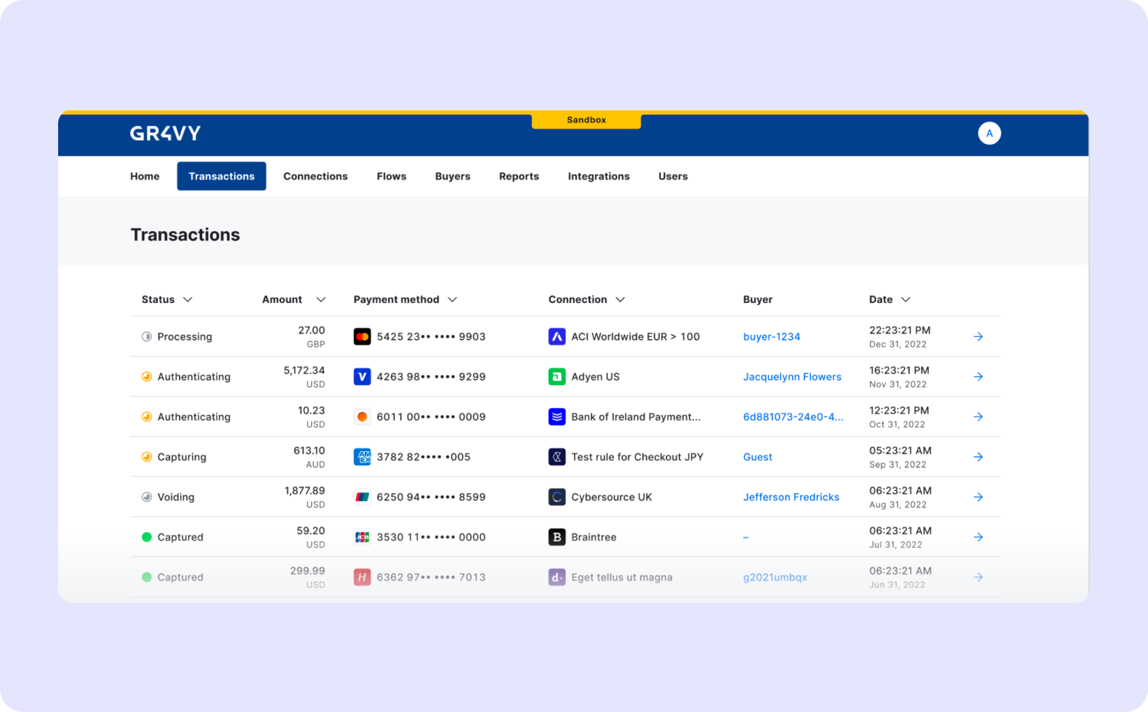Screen dimensions: 1148x712
Task: Expand the Payment method filter chevron
Action: click(452, 299)
